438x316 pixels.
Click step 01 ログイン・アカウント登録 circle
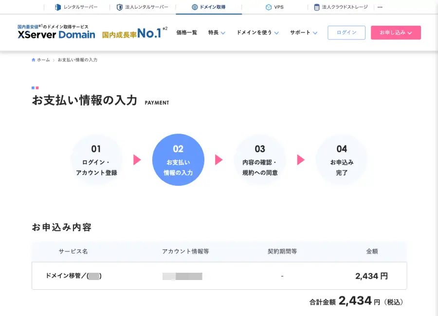pyautogui.click(x=97, y=159)
